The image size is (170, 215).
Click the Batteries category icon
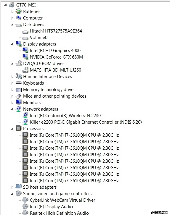pyautogui.click(x=18, y=11)
